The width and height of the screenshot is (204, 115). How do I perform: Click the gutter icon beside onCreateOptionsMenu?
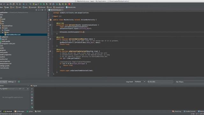pyautogui.click(x=50, y=39)
